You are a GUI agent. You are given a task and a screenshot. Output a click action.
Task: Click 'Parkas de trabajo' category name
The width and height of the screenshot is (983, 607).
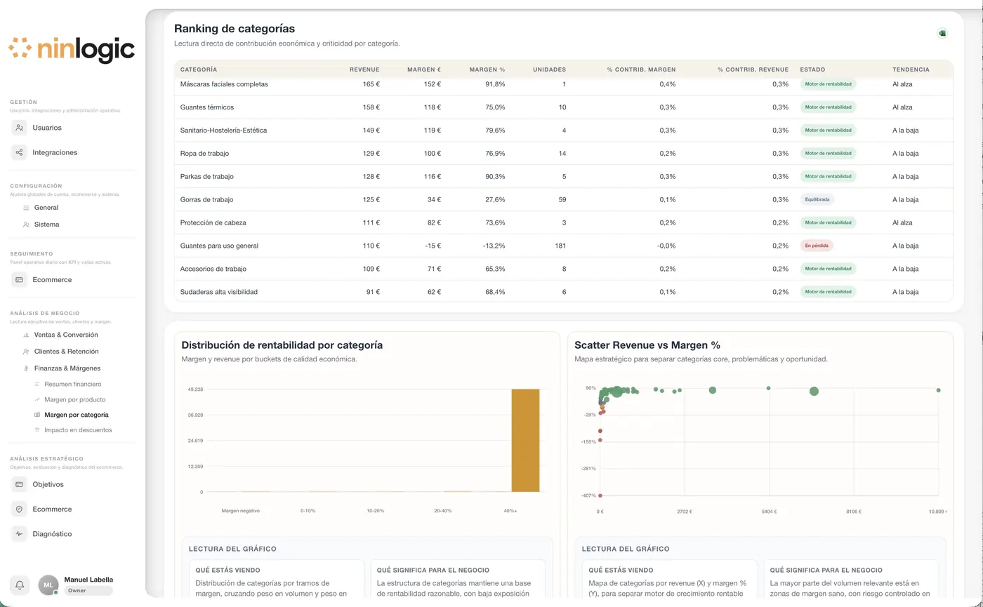pos(206,176)
